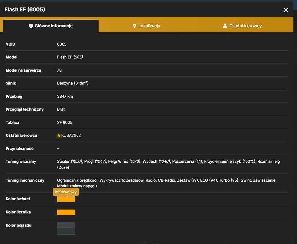Click the map pin icon on Lokalizacja
Viewport: 297px width, 244px height.
[x=134, y=26]
